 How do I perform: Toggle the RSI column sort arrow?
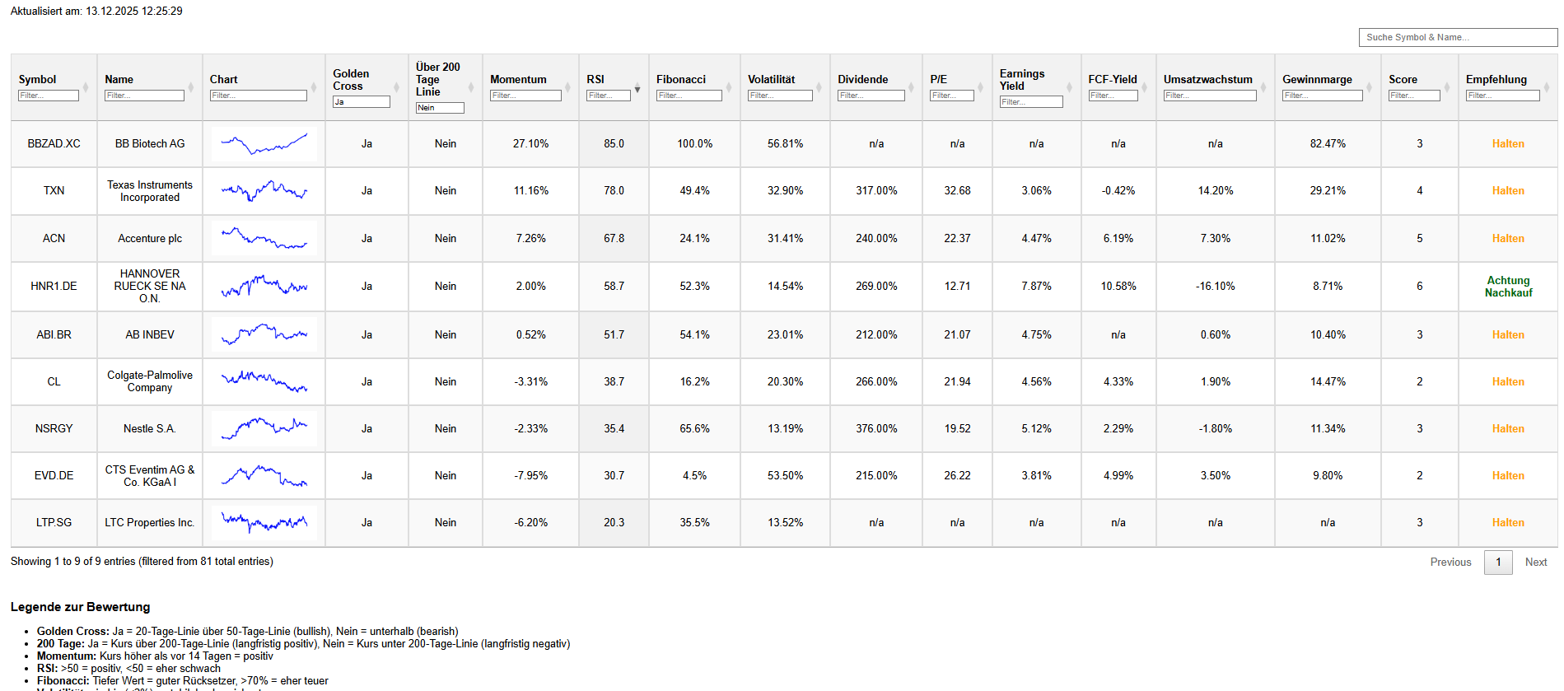coord(637,88)
